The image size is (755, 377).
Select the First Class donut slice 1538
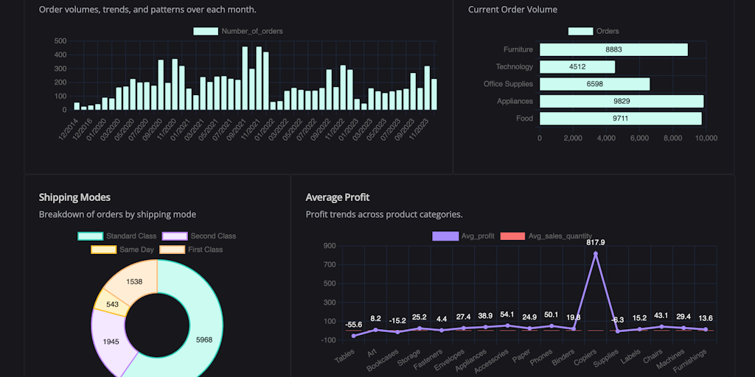(134, 281)
